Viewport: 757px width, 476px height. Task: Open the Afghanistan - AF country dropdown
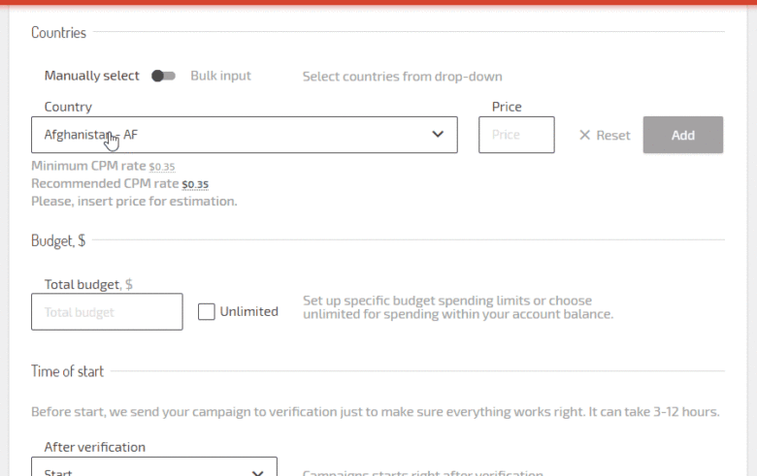[243, 135]
